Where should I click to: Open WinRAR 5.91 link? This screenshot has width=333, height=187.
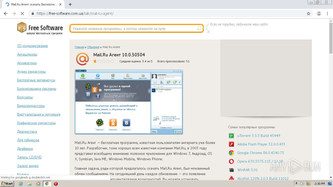click(x=247, y=170)
